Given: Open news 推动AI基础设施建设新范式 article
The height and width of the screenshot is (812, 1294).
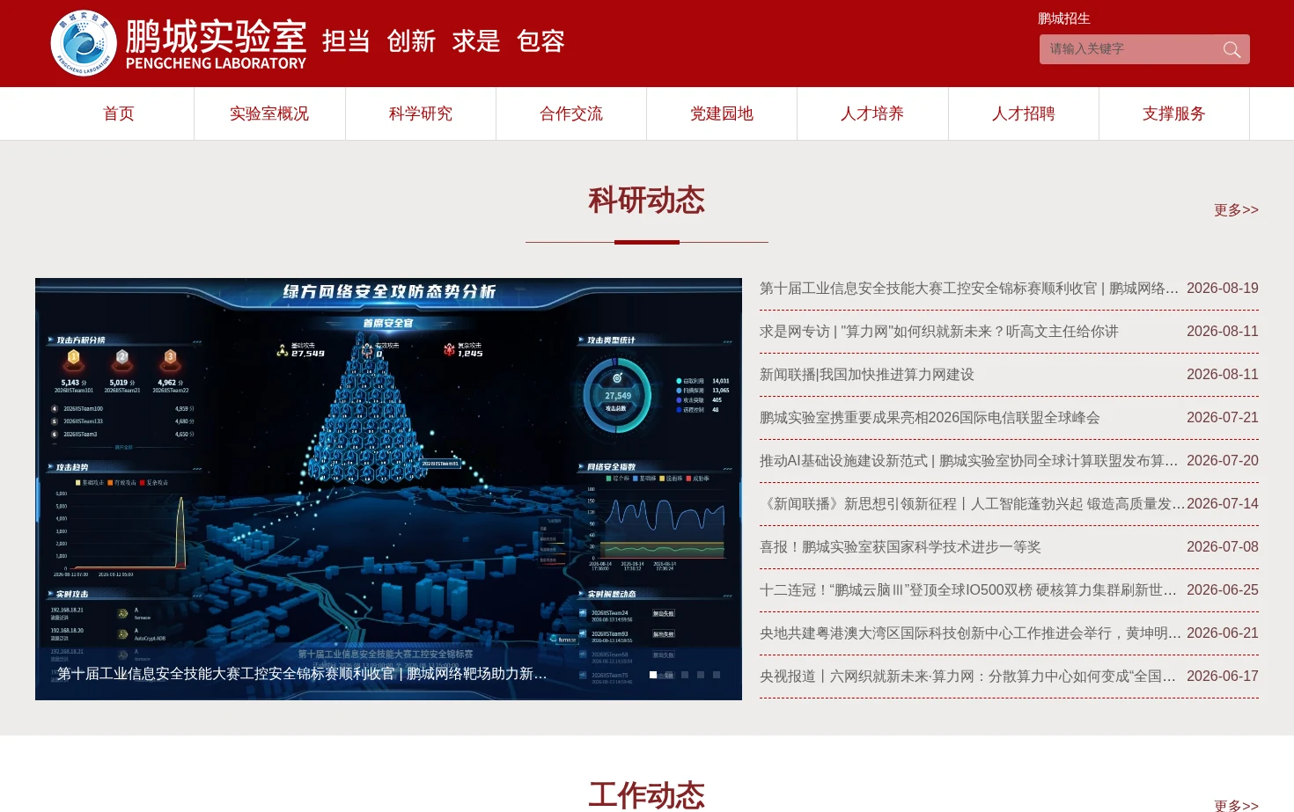Looking at the screenshot, I should pyautogui.click(x=968, y=461).
